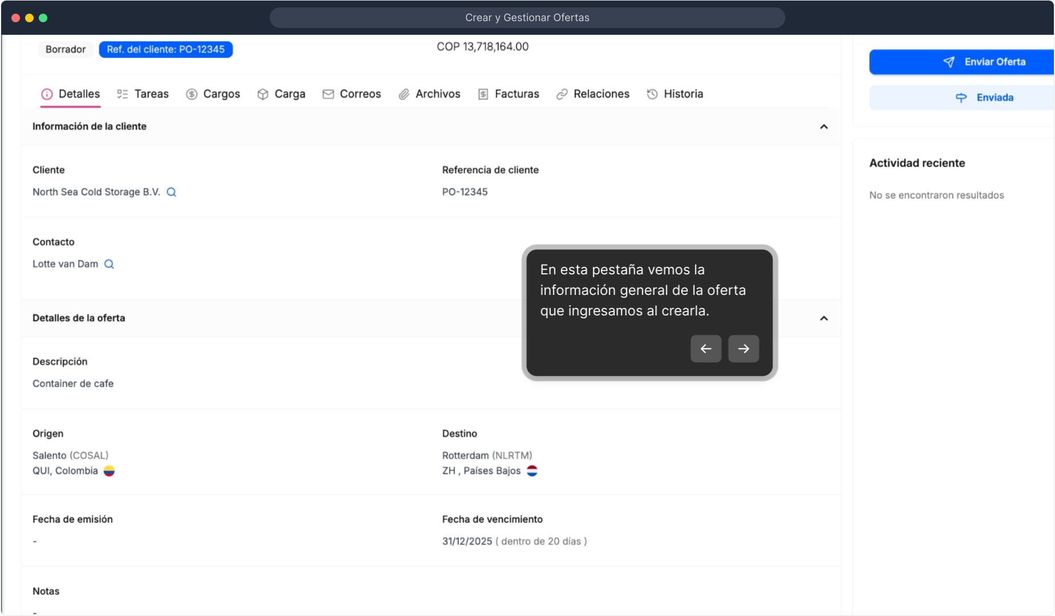
Task: Open the Archivos tab
Action: [x=429, y=94]
